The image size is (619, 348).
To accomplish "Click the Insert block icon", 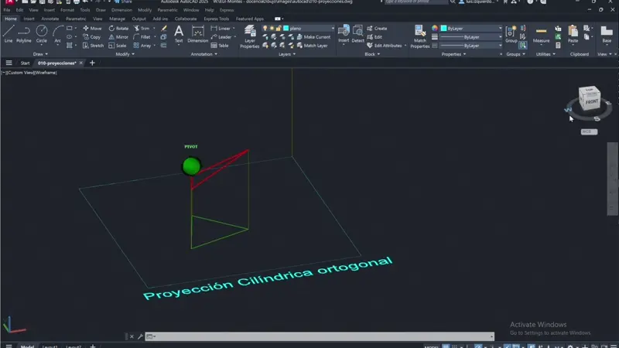I will [344, 33].
